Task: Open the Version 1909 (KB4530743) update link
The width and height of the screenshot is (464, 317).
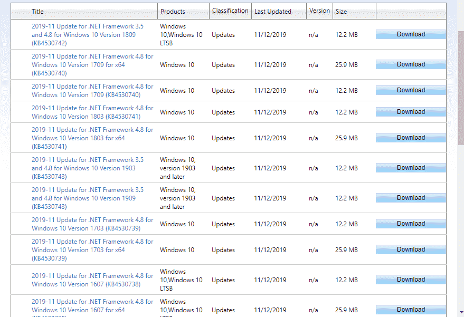Action: click(x=88, y=198)
